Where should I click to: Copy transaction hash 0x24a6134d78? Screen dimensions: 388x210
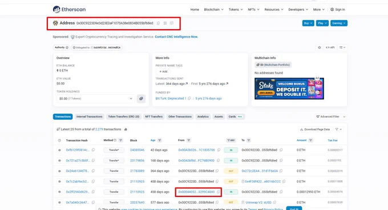[x=93, y=171]
